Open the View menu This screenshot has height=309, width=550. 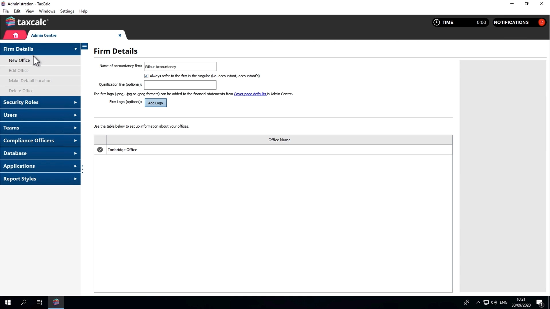tap(30, 11)
